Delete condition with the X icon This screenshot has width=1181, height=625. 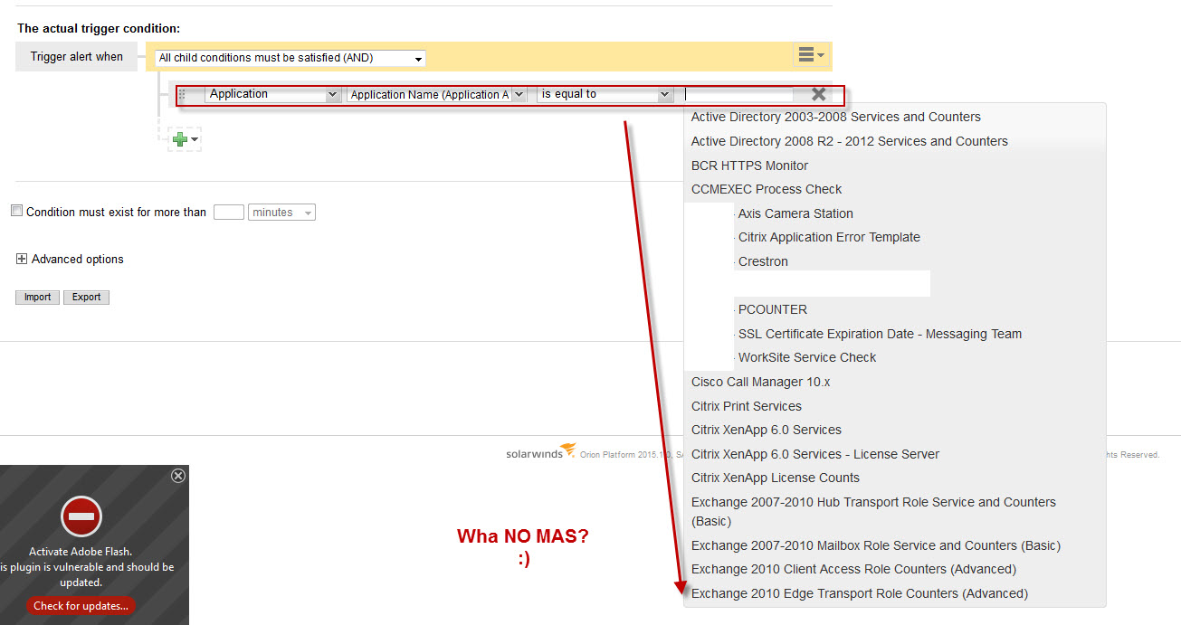tap(818, 94)
